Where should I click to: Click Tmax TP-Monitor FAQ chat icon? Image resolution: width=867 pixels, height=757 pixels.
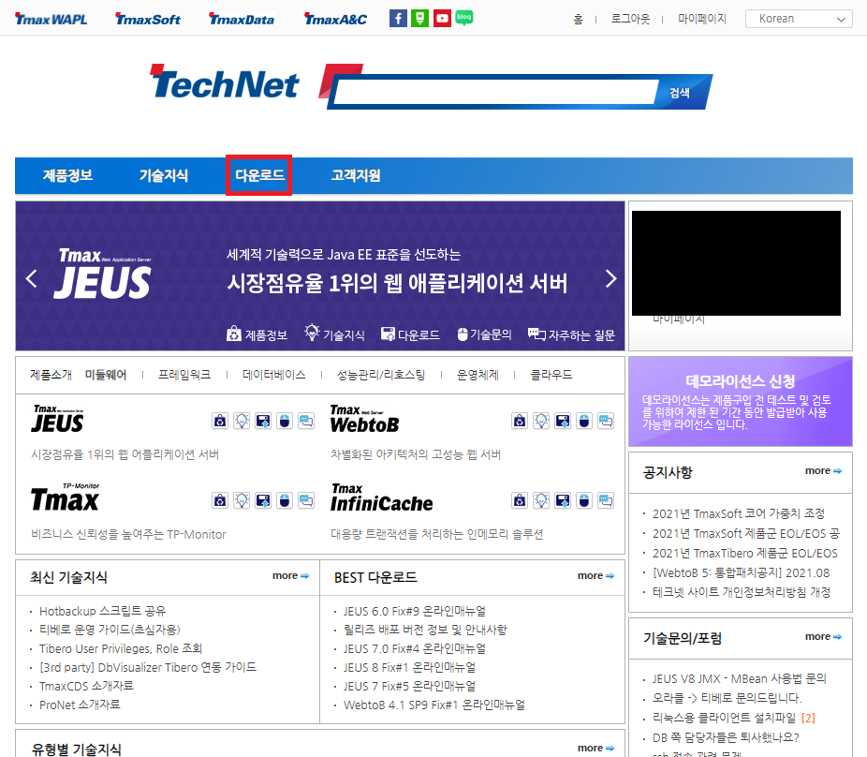(306, 500)
